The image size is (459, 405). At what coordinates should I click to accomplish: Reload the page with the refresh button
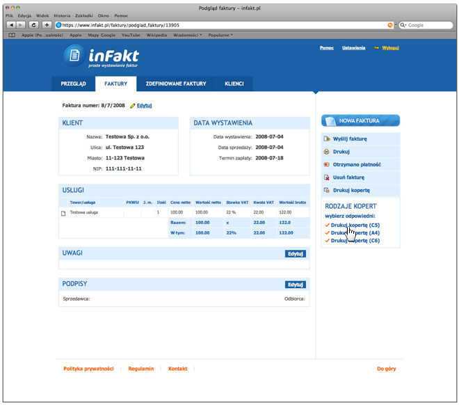coord(33,25)
